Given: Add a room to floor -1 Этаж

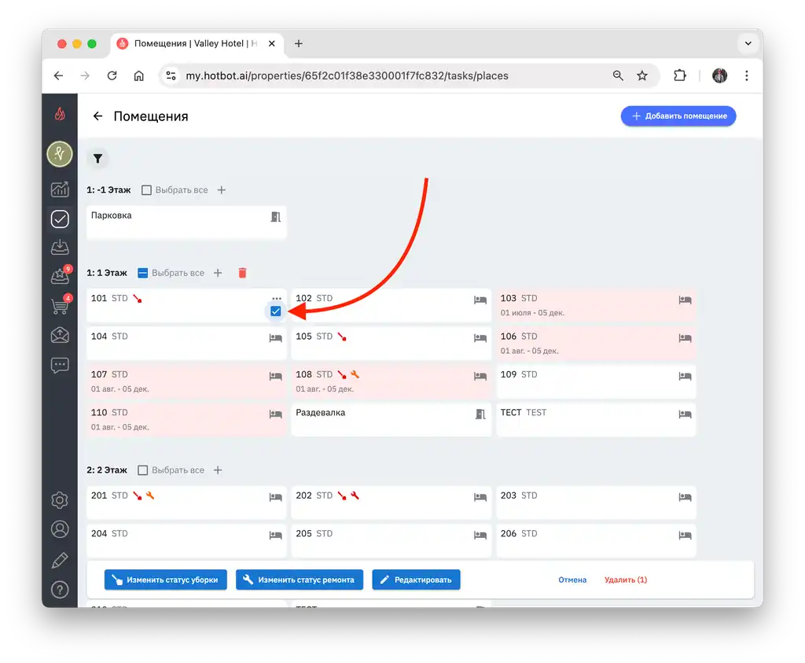Looking at the screenshot, I should click(x=221, y=190).
